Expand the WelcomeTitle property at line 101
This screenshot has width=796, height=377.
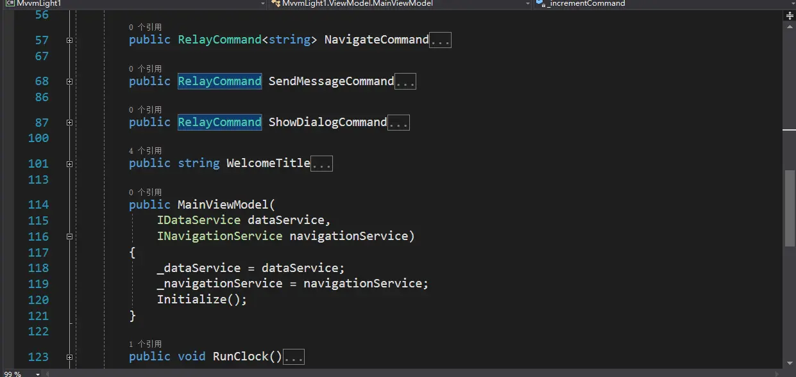69,164
